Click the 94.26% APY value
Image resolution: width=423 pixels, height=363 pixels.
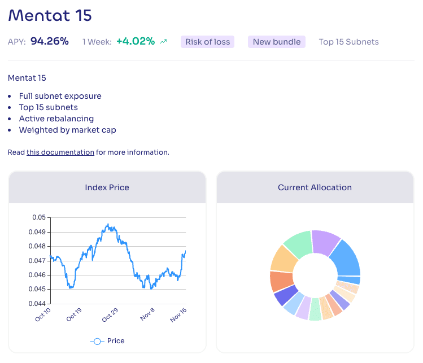(50, 41)
